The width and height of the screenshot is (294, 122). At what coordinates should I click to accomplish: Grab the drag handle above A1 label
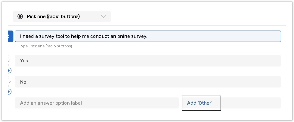click(8, 56)
